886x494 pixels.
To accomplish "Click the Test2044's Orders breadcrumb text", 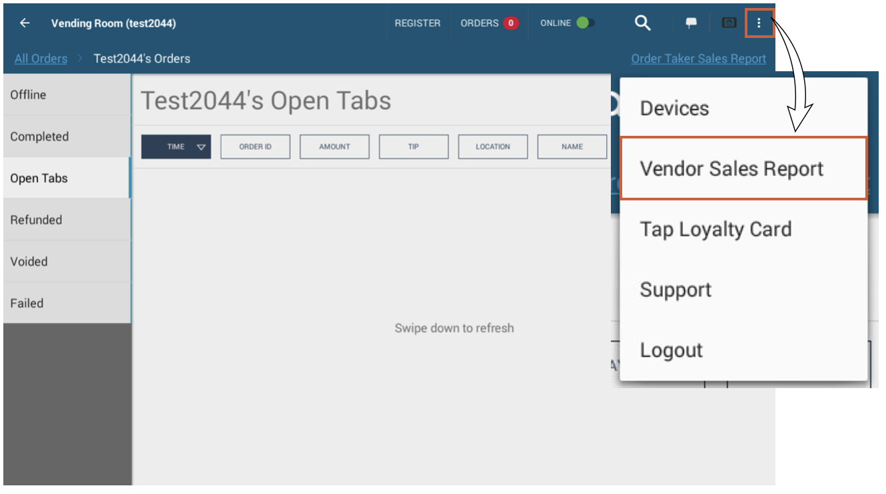I will 142,59.
